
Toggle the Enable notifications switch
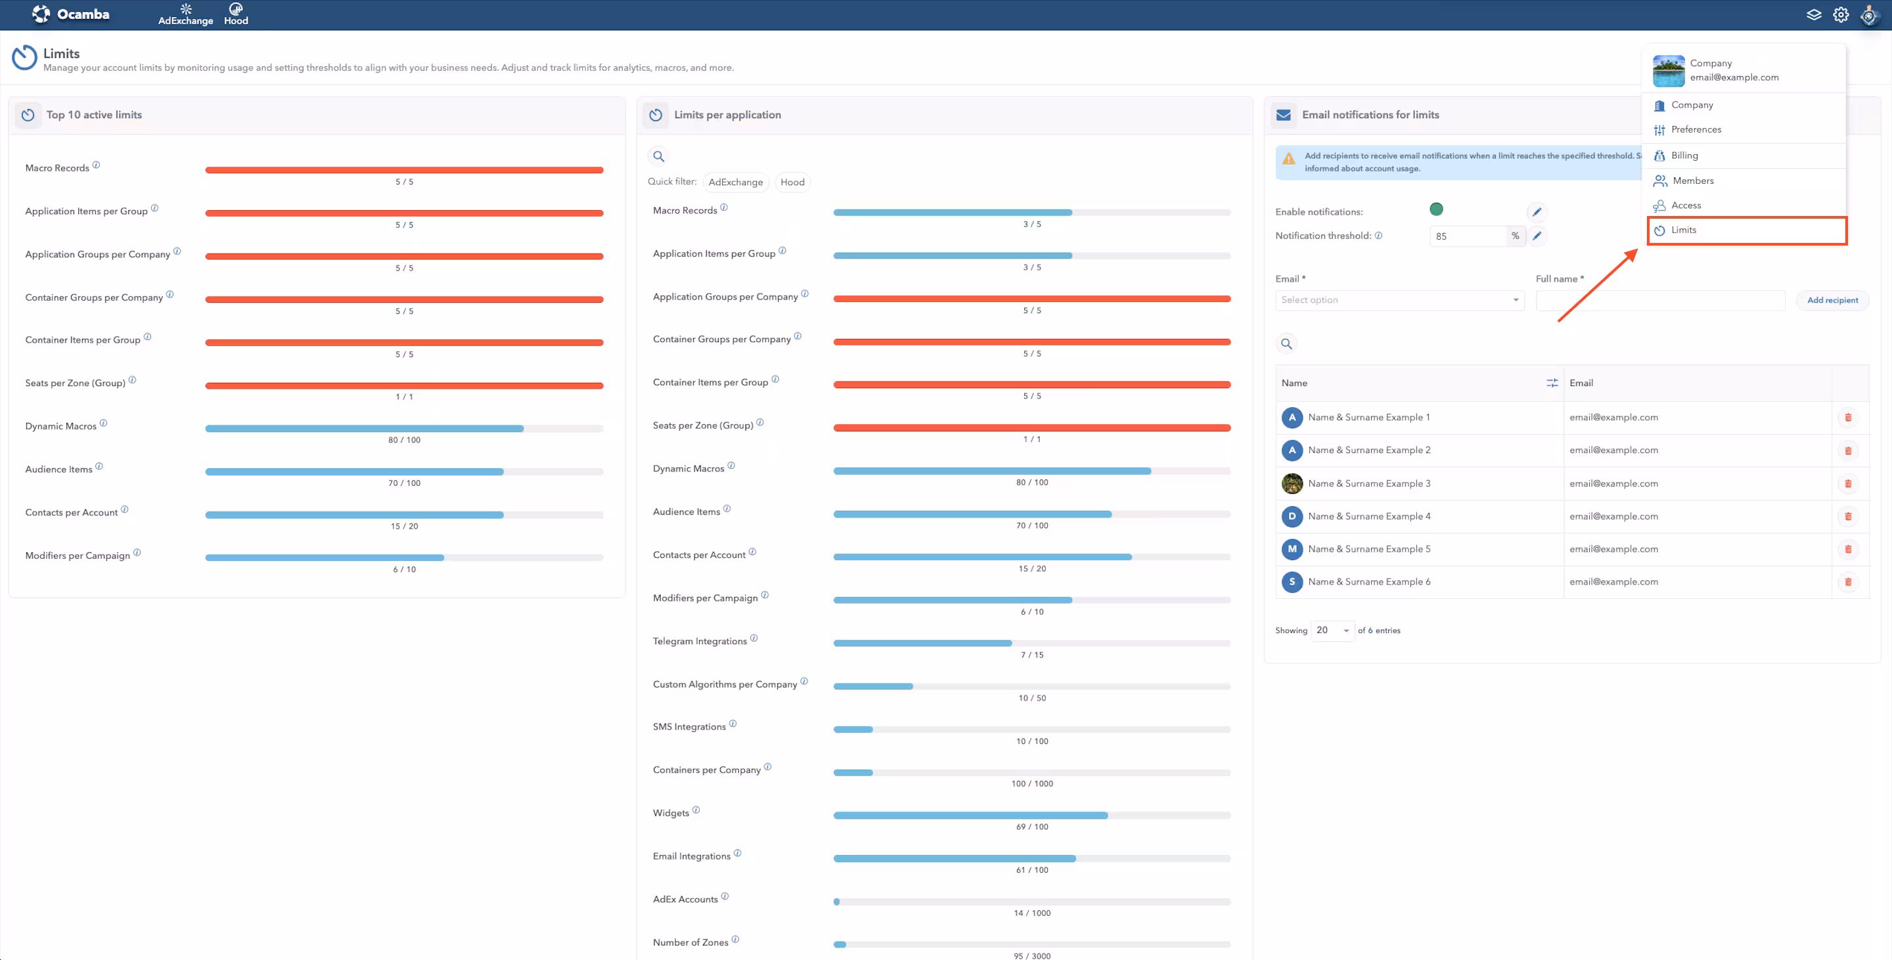1436,210
